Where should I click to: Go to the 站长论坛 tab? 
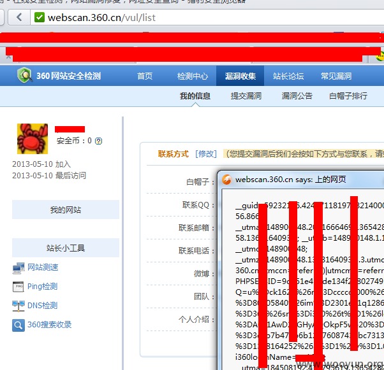pyautogui.click(x=288, y=76)
